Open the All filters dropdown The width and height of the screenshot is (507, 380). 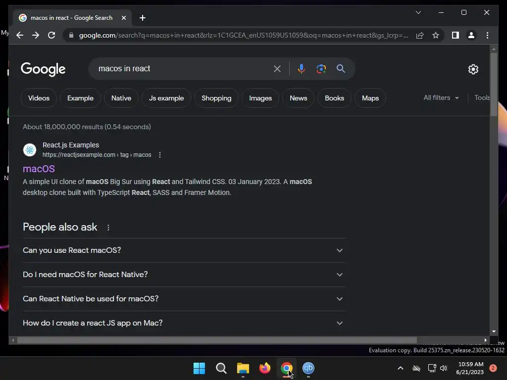coord(441,98)
